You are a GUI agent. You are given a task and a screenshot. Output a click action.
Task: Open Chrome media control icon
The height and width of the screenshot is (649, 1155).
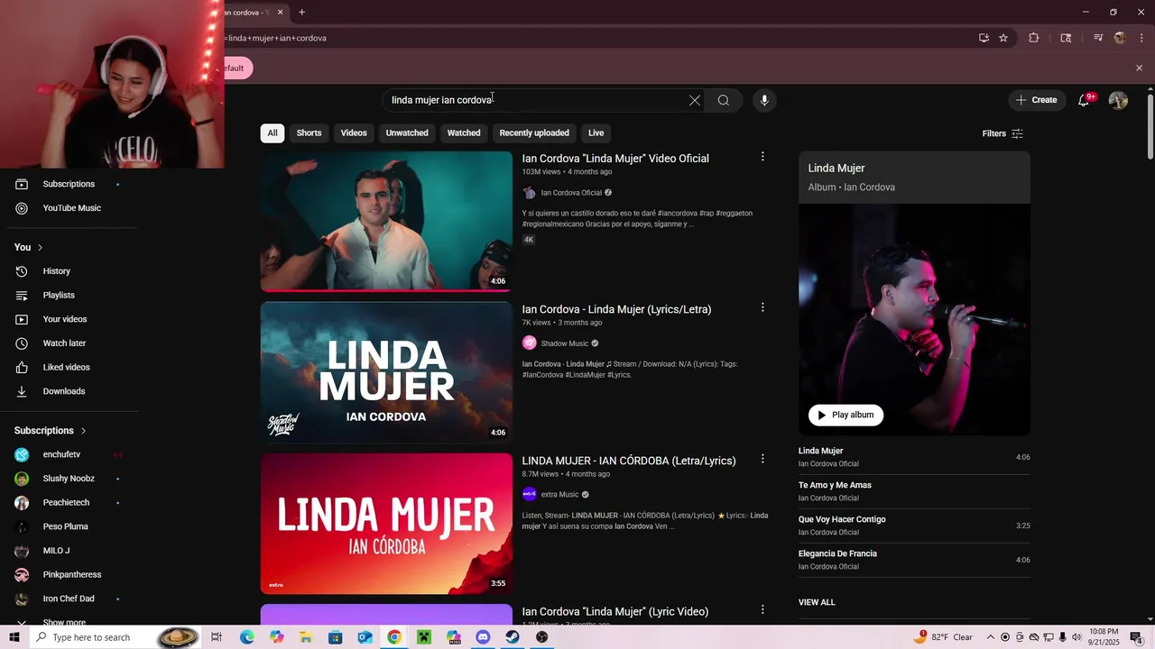[1098, 38]
